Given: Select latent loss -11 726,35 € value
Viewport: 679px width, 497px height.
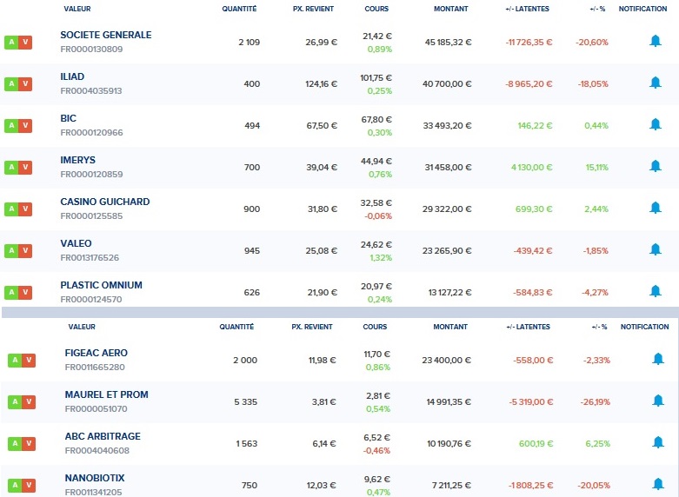Looking at the screenshot, I should 529,43.
